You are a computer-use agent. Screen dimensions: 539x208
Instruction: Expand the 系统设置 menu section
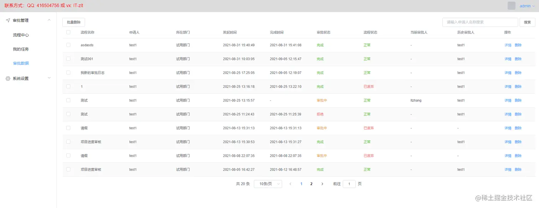(49, 78)
